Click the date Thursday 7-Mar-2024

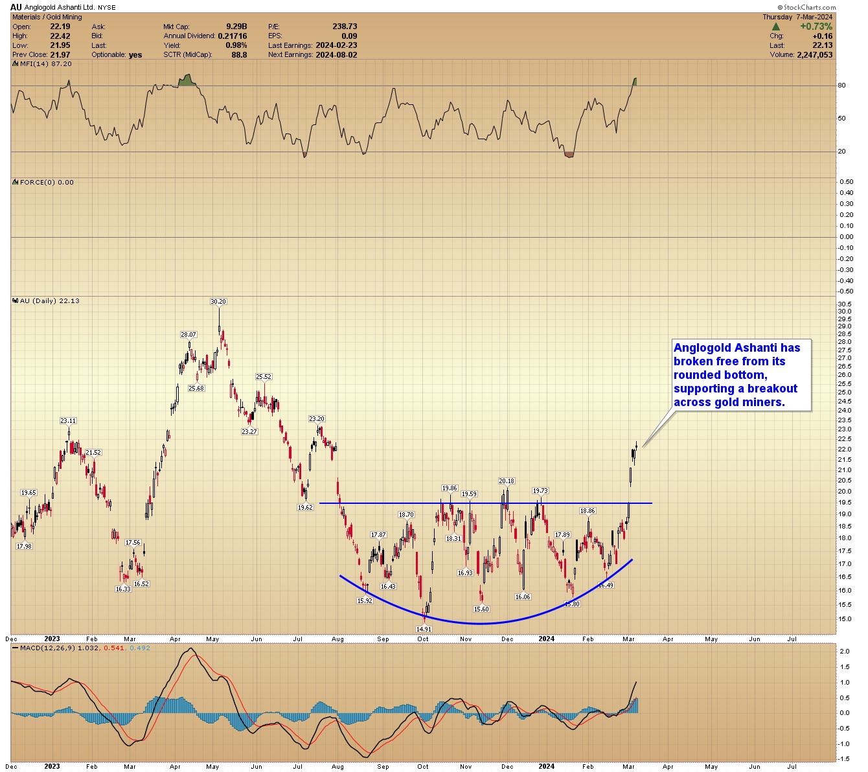pyautogui.click(x=798, y=17)
